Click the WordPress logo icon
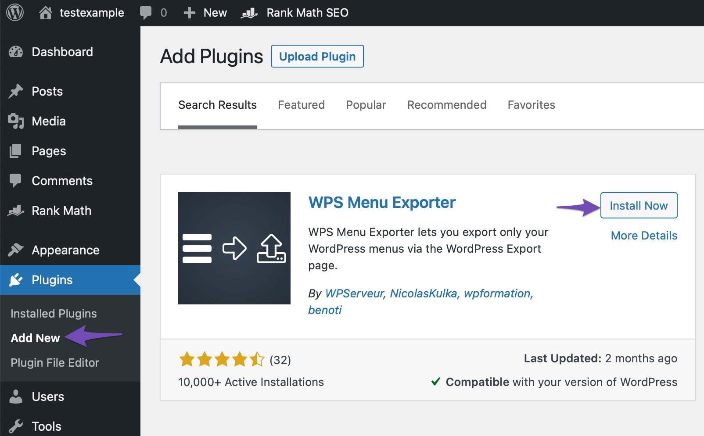The height and width of the screenshot is (436, 704). (15, 13)
